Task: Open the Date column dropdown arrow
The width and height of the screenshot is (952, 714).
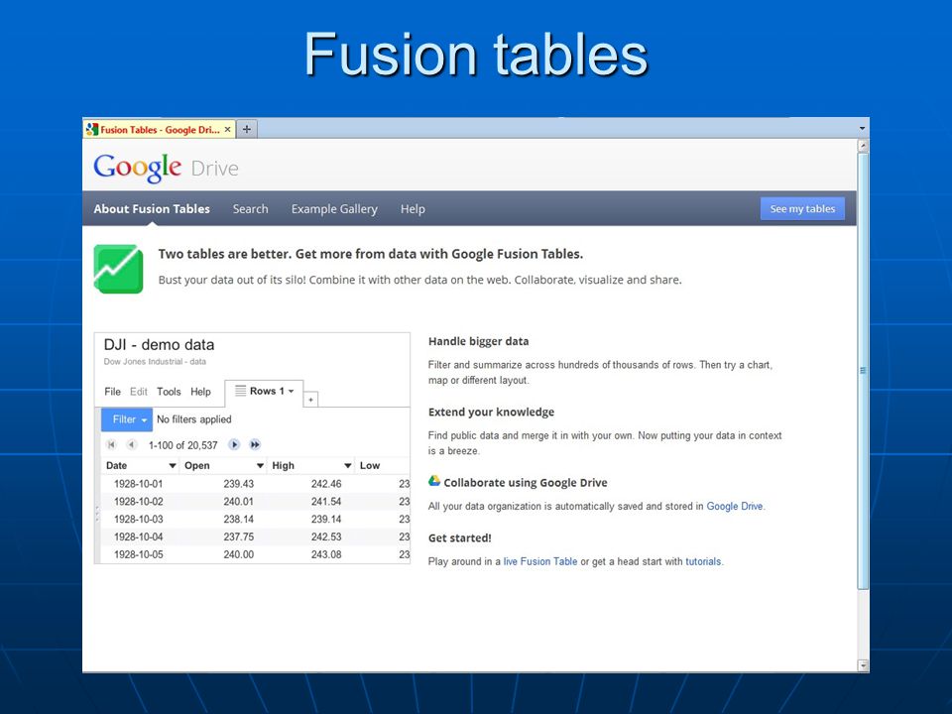Action: click(173, 466)
